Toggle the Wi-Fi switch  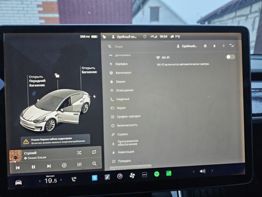pyautogui.click(x=230, y=57)
